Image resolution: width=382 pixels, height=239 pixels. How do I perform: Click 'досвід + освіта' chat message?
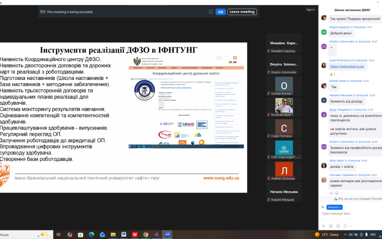click(342, 166)
